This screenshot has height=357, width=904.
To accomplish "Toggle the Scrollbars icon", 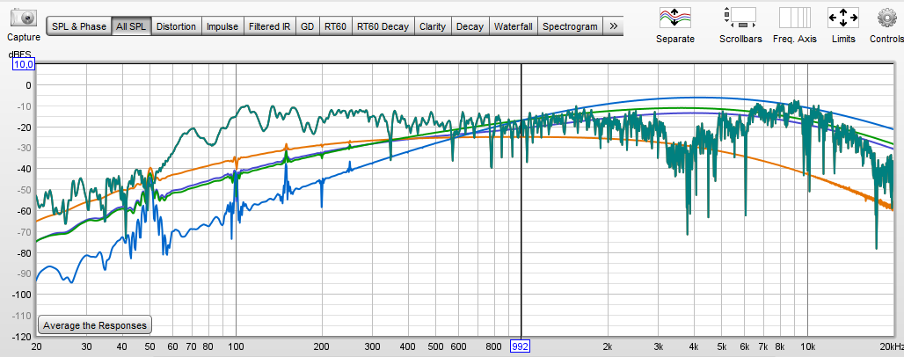I will click(x=740, y=18).
